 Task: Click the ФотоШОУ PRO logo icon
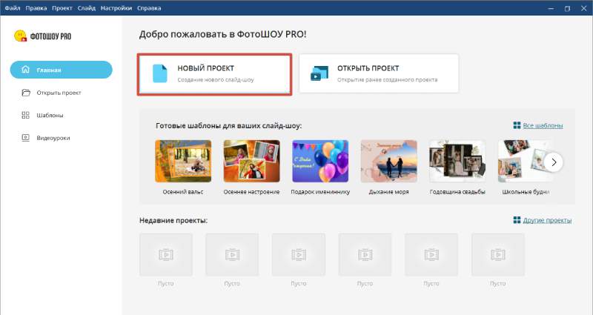tap(20, 36)
